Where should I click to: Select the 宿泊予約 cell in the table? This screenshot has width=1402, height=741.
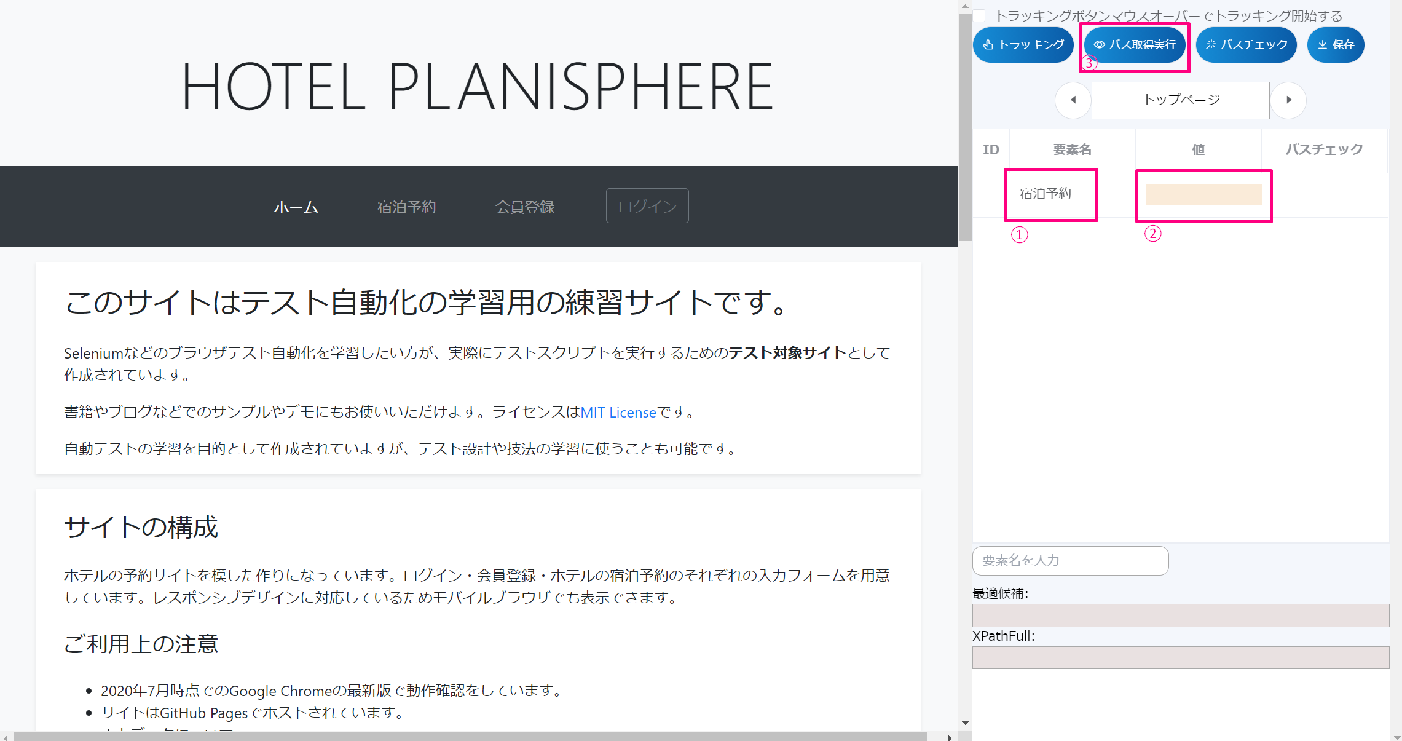pos(1050,194)
